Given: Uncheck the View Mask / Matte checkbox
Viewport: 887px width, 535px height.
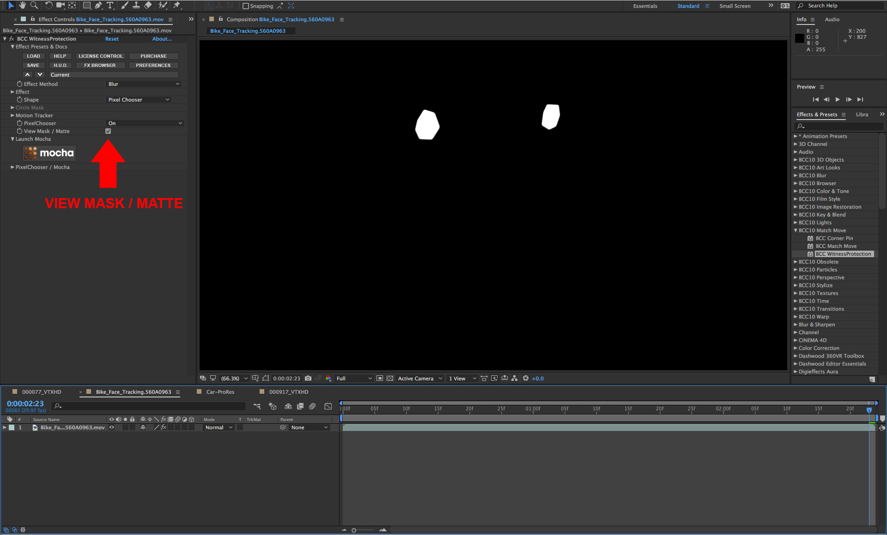Looking at the screenshot, I should click(x=108, y=131).
